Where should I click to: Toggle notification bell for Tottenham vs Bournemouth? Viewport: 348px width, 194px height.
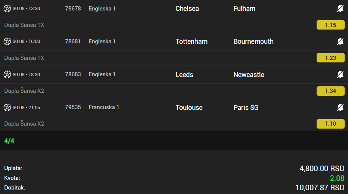click(x=340, y=41)
